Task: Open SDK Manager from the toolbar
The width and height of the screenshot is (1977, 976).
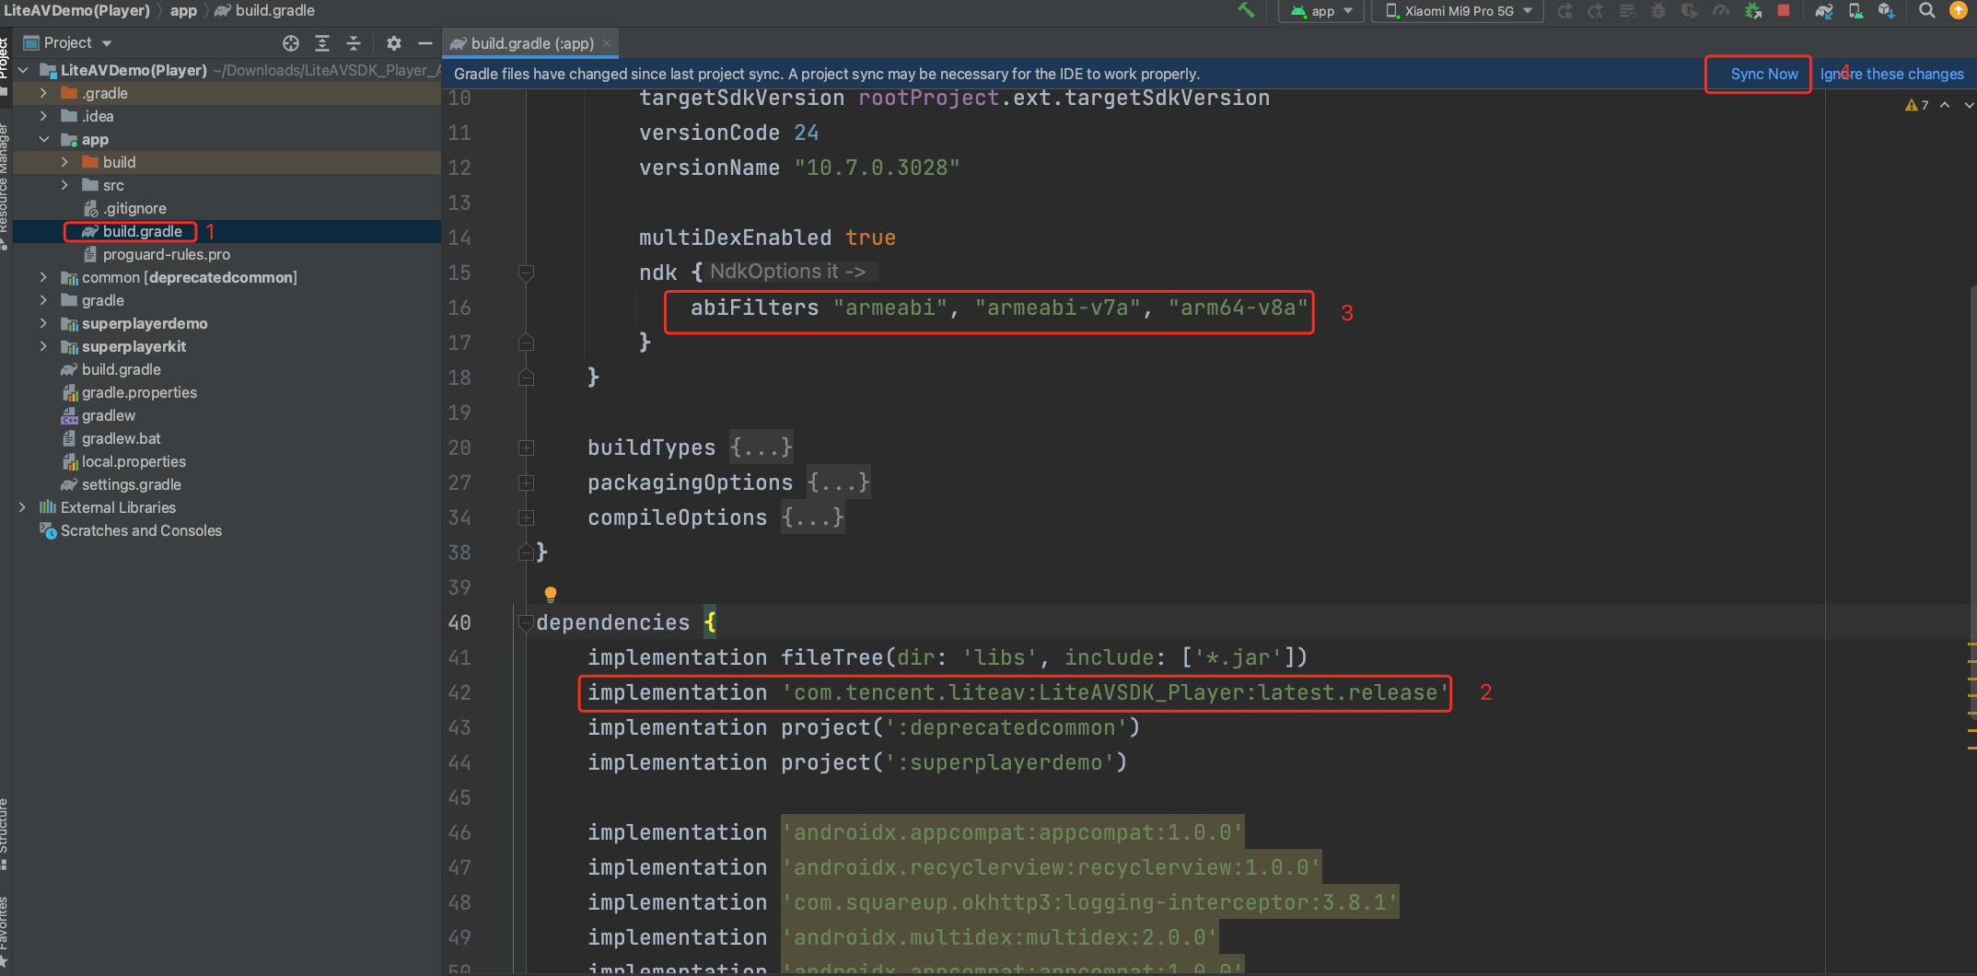Action: point(1888,11)
